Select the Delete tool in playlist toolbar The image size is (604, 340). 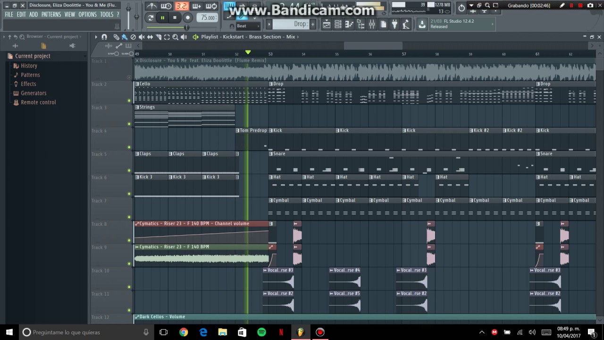133,37
